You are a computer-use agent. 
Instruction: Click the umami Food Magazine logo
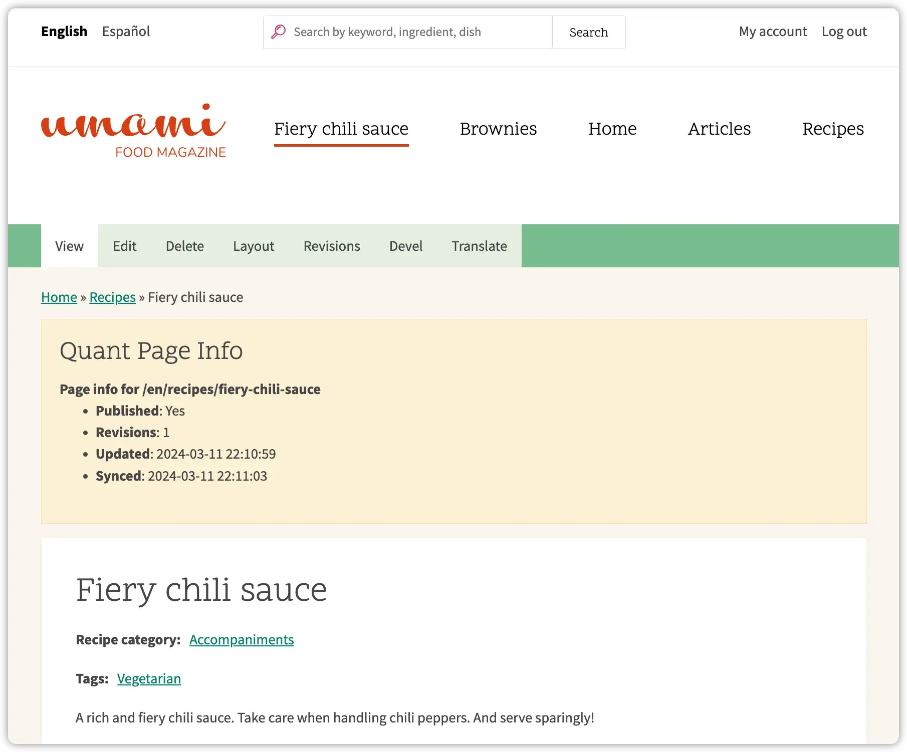133,129
